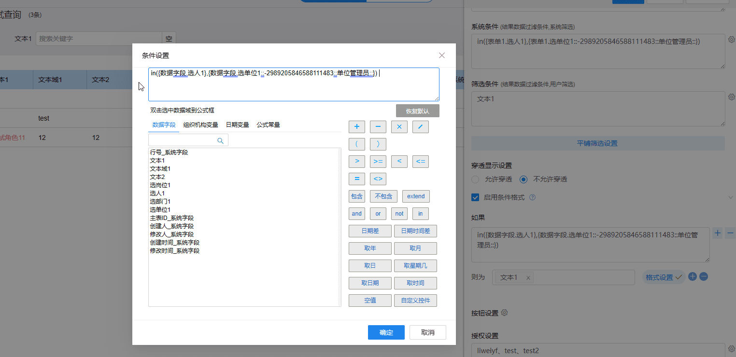Click 空值 button

[x=370, y=301]
